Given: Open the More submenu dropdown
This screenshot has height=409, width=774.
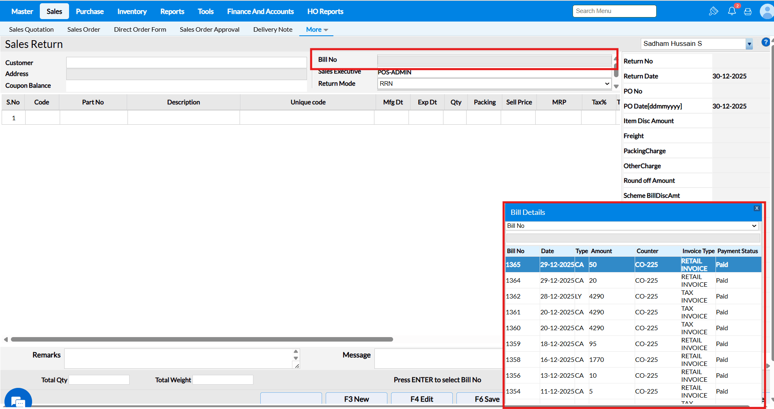Looking at the screenshot, I should coord(317,30).
